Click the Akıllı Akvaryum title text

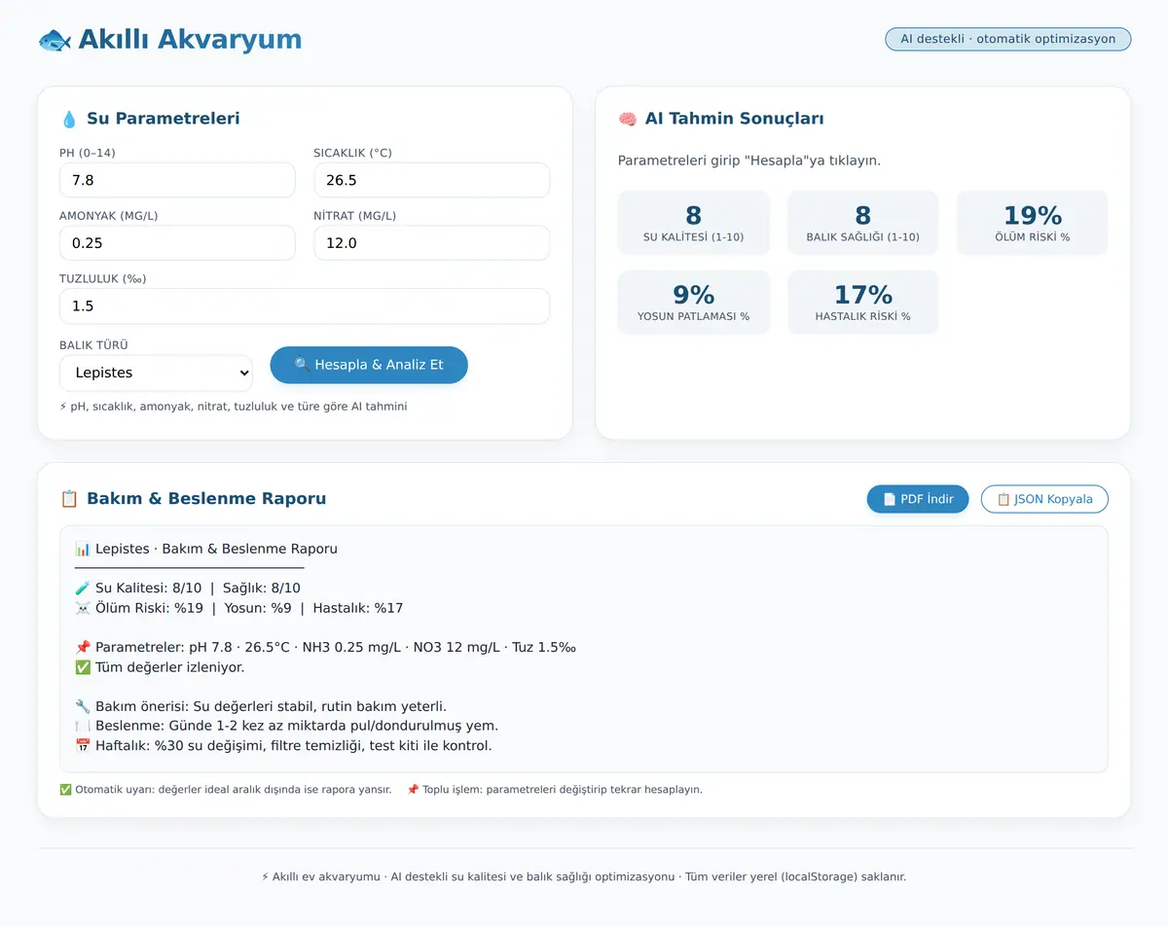[x=190, y=40]
